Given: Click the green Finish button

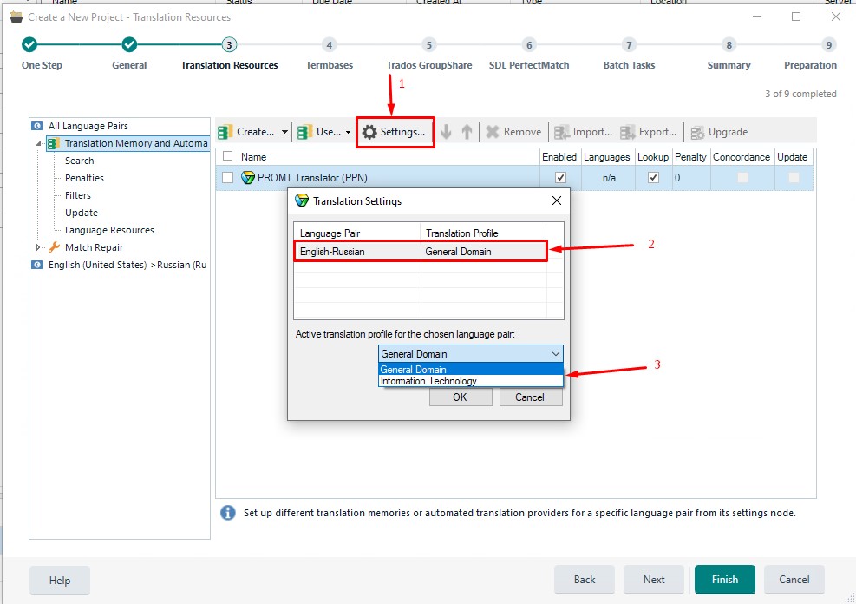Looking at the screenshot, I should coord(725,580).
